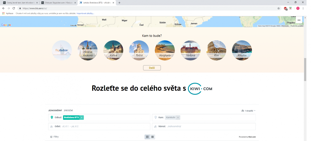Reload the page
The image size is (311, 141).
click(x=14, y=8)
